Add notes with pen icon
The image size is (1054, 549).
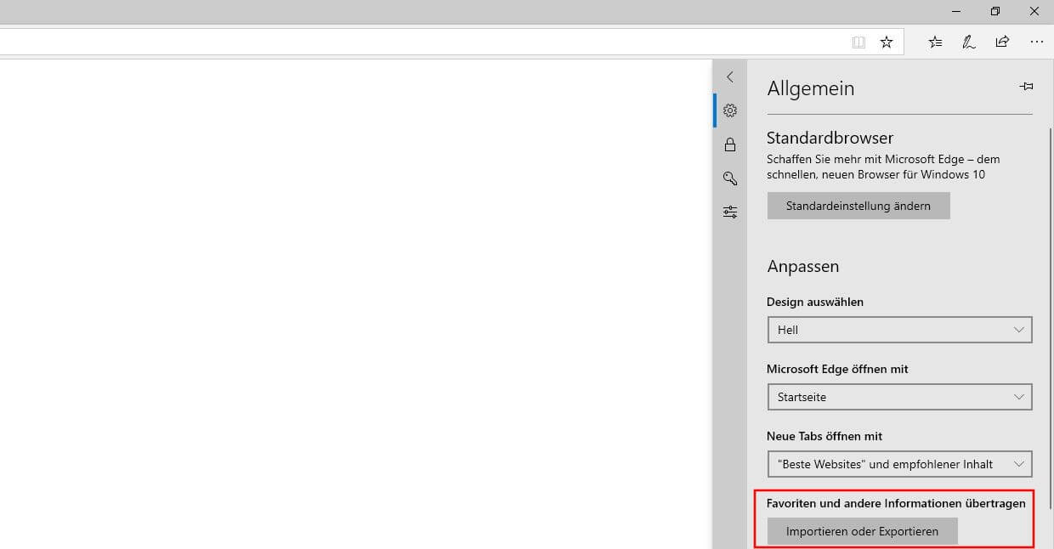(969, 42)
